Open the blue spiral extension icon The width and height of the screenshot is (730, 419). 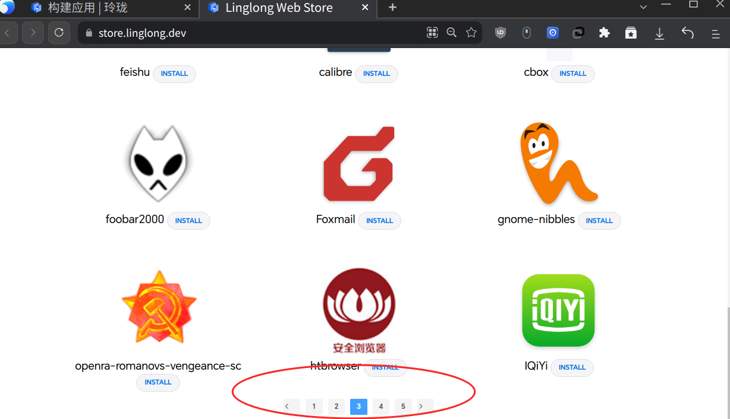(553, 33)
